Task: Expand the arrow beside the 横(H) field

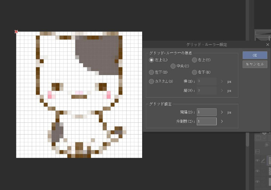Action: pyautogui.click(x=222, y=81)
